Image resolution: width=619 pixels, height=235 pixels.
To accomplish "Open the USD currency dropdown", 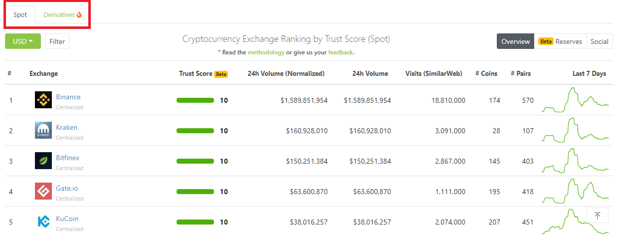I will click(x=22, y=41).
